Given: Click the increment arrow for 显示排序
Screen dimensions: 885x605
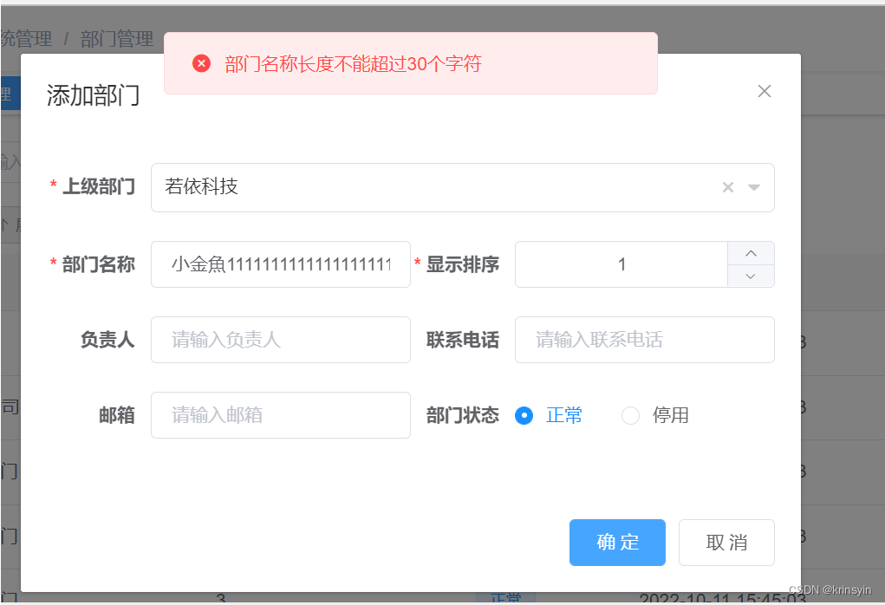Looking at the screenshot, I should (x=751, y=253).
